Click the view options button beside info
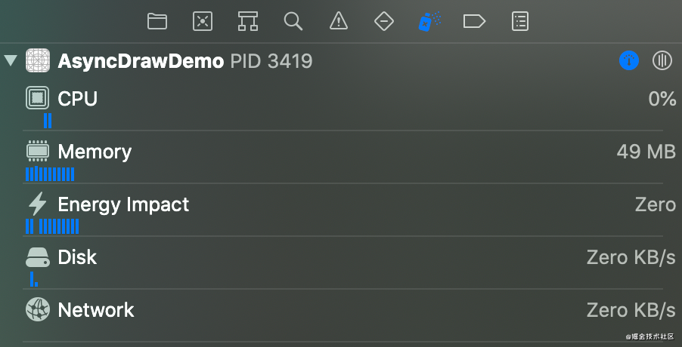 [x=662, y=61]
